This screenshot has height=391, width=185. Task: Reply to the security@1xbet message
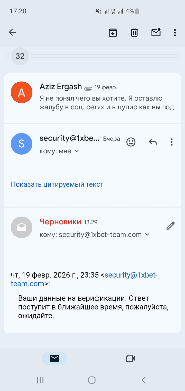(153, 142)
